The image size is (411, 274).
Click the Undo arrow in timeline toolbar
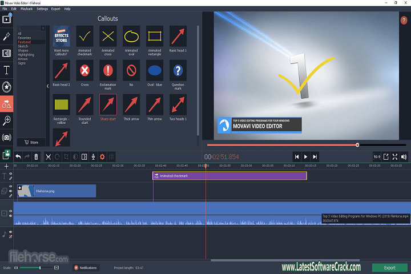click(18, 156)
